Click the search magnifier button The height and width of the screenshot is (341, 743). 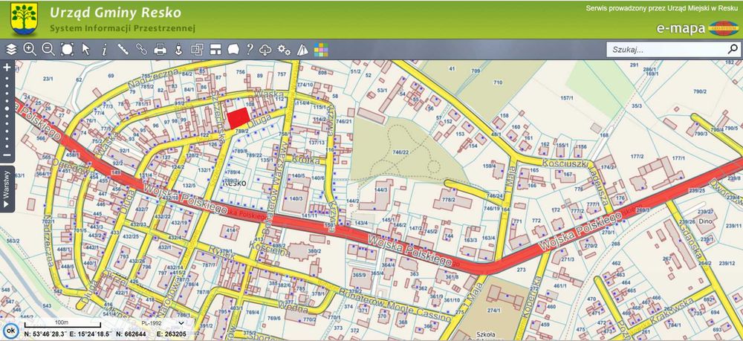(x=733, y=49)
